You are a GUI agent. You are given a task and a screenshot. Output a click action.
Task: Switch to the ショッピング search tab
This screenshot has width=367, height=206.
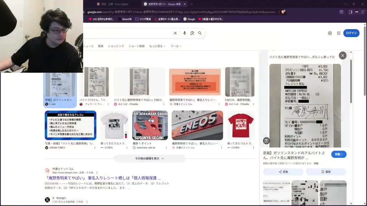click(x=116, y=46)
